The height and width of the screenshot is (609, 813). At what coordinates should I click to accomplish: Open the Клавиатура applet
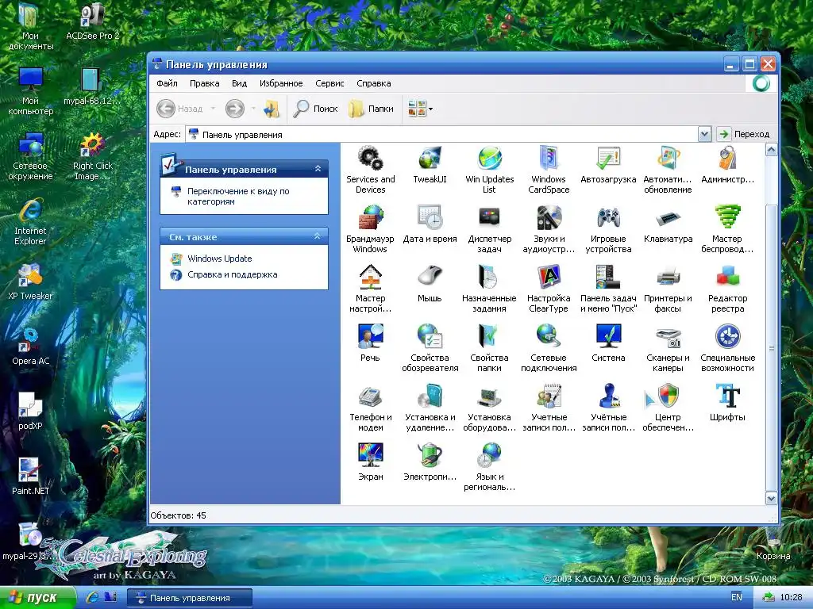[x=668, y=224]
